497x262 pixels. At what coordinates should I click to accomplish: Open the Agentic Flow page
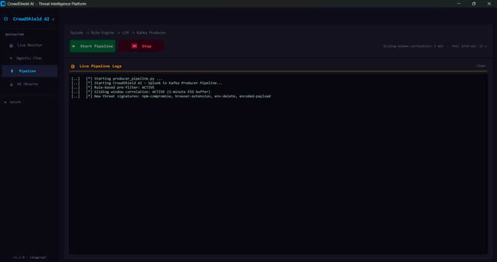click(x=30, y=59)
